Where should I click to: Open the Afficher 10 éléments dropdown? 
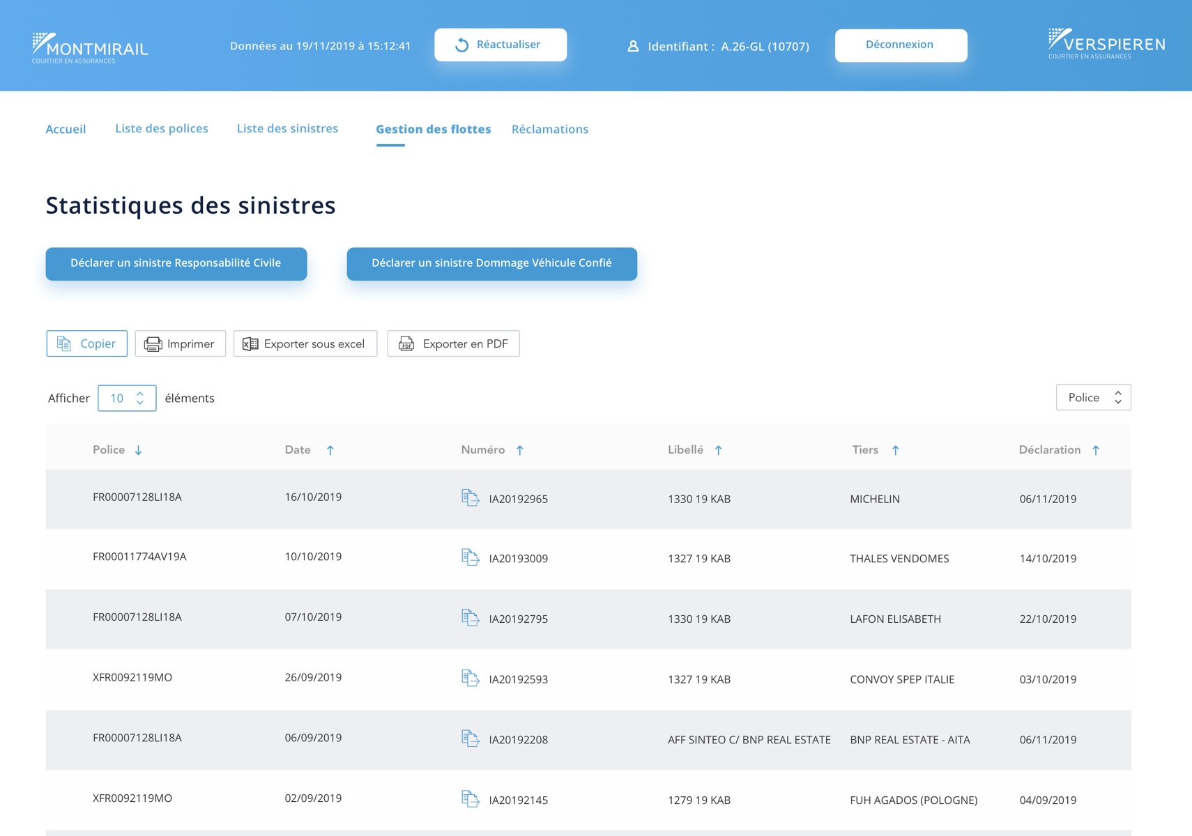[x=127, y=398]
